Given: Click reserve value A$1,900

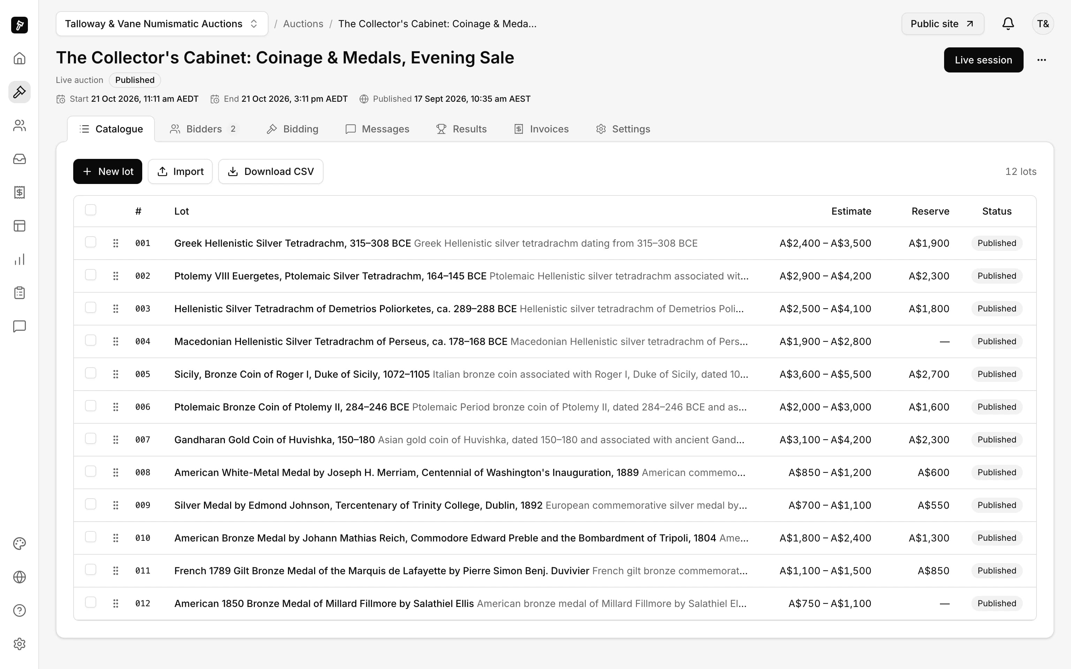Looking at the screenshot, I should tap(929, 243).
